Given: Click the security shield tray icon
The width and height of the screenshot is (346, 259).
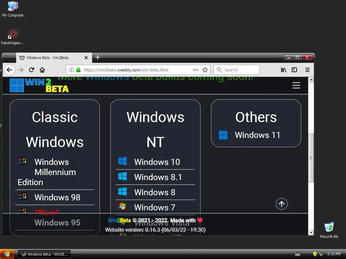Looking at the screenshot, I should click(x=315, y=254).
